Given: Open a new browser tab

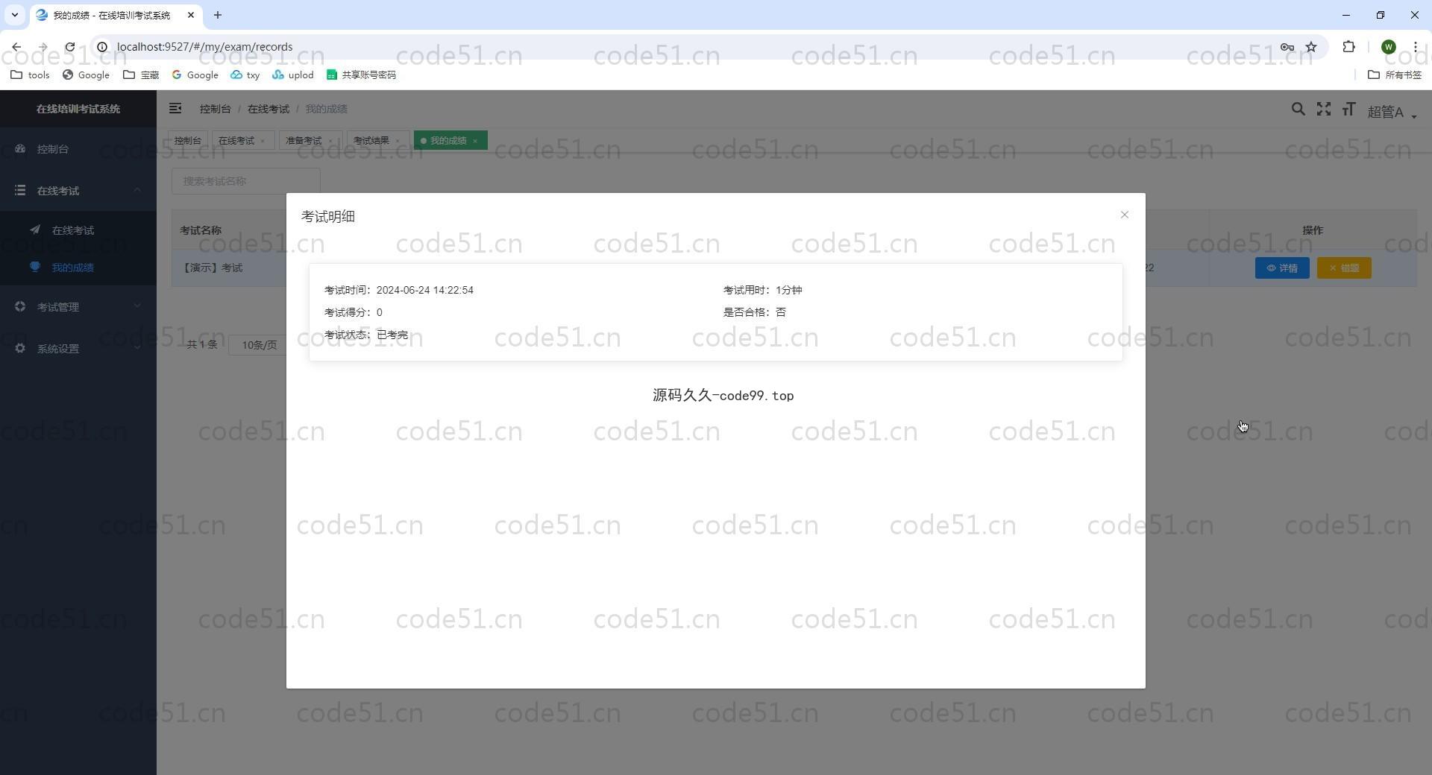Looking at the screenshot, I should [217, 15].
